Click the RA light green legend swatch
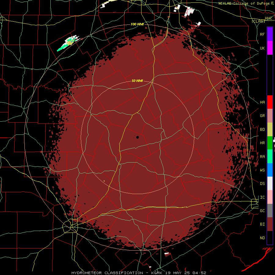 coord(270,156)
